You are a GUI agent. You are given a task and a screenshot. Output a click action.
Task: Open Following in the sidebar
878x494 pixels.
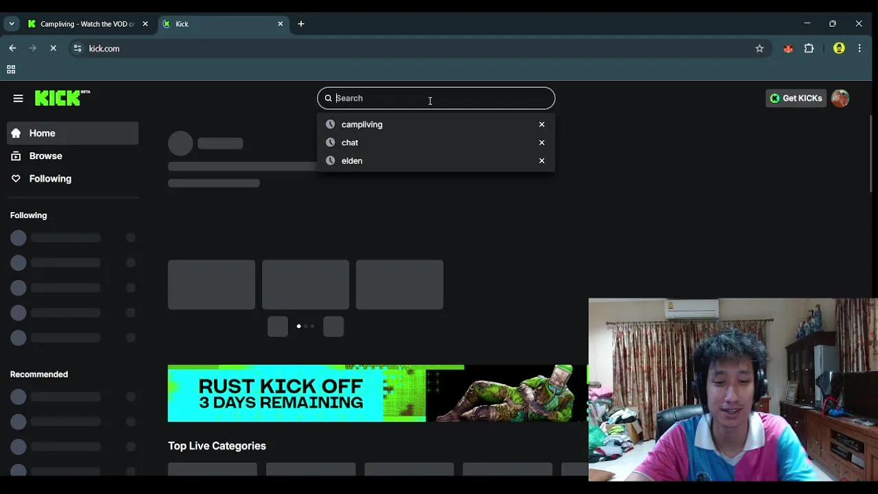pyautogui.click(x=73, y=178)
